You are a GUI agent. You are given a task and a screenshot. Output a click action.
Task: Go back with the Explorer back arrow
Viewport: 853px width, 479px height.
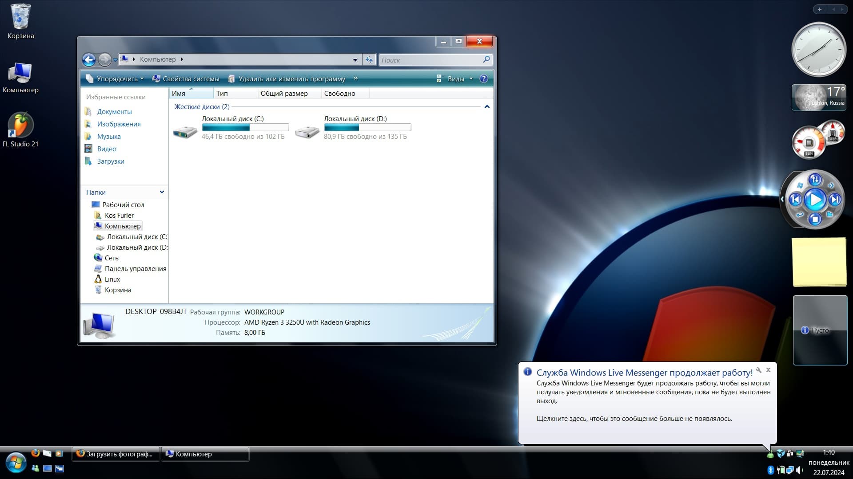[89, 59]
